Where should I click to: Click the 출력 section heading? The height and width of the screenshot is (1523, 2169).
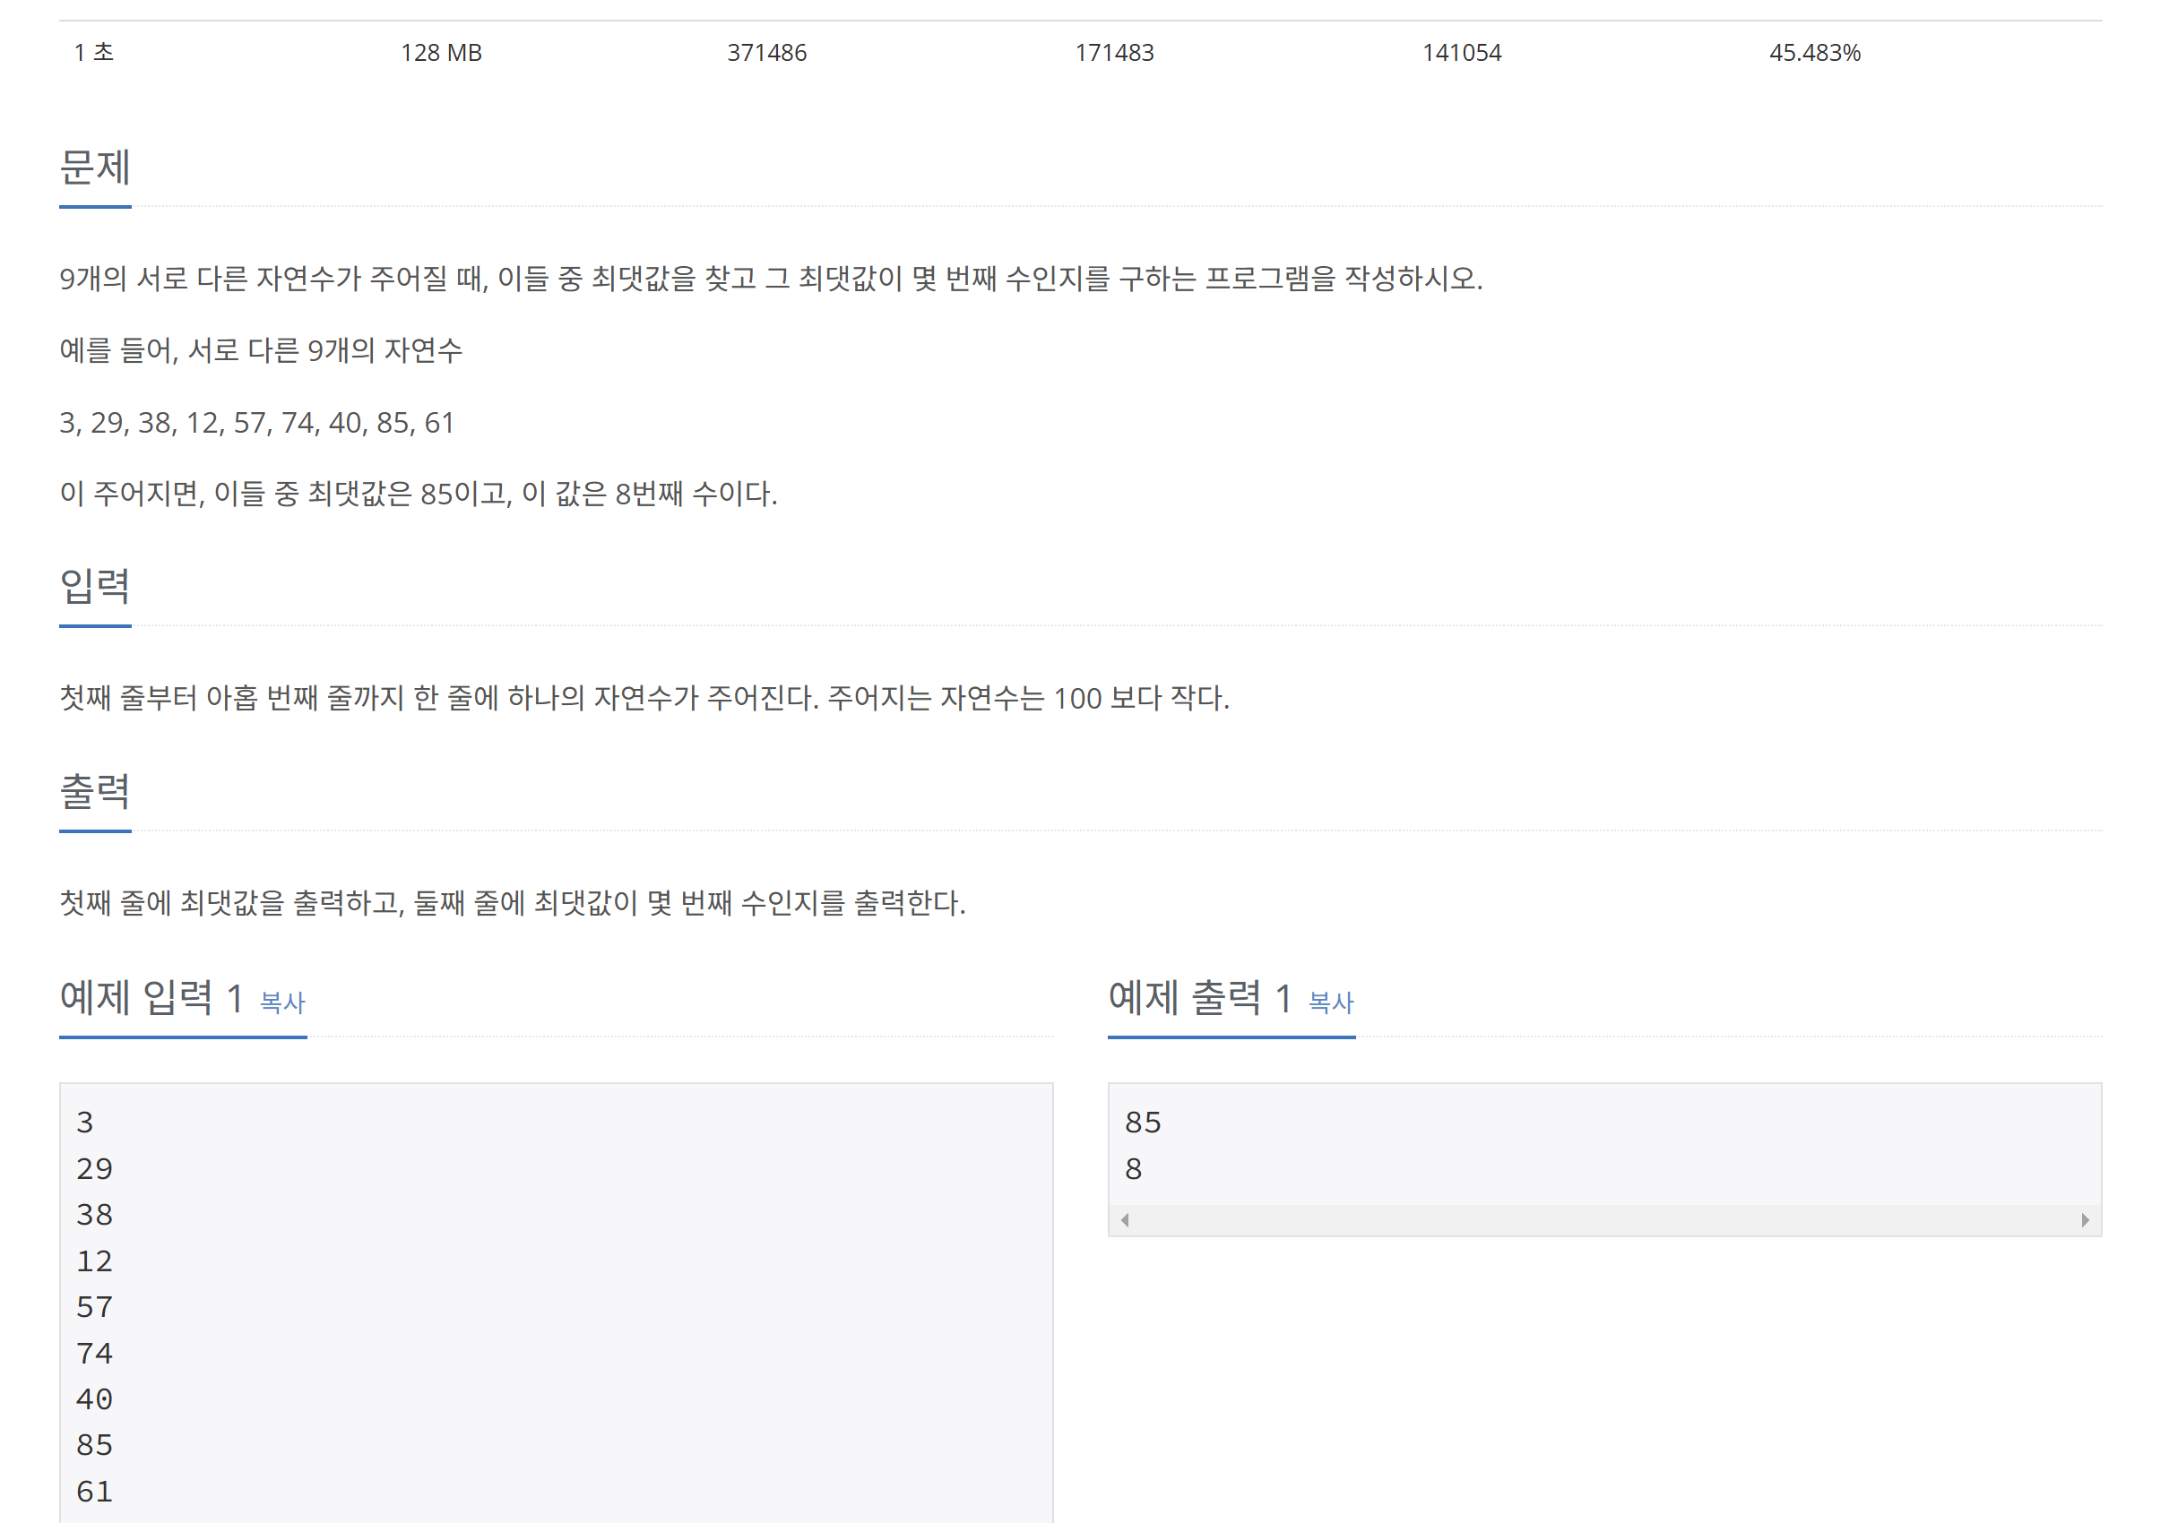click(x=94, y=791)
